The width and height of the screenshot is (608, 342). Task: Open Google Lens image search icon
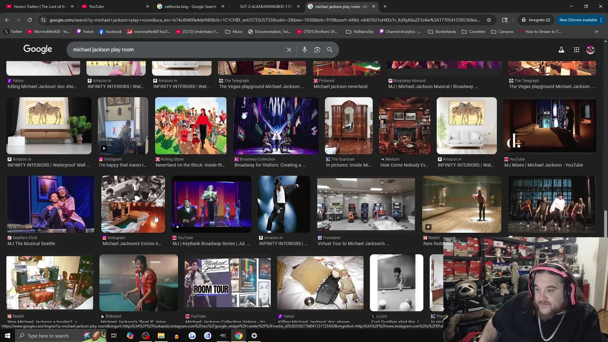click(317, 49)
